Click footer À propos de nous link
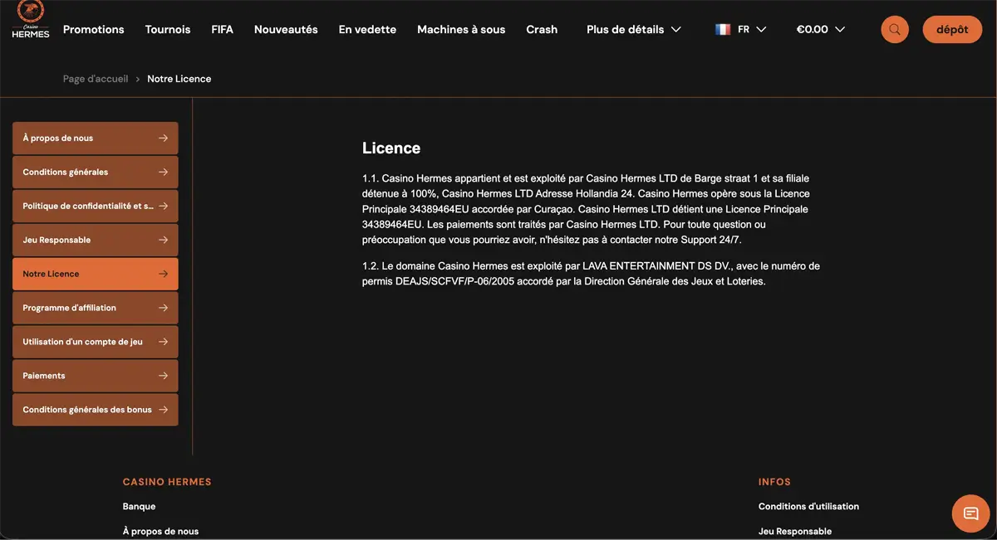The height and width of the screenshot is (540, 997). coord(160,531)
